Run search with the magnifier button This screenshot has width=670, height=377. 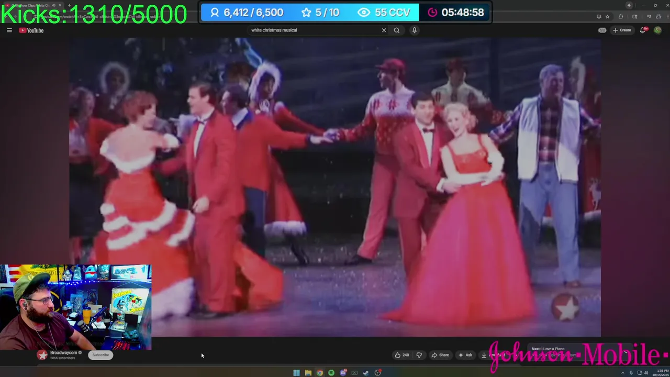[x=397, y=30]
